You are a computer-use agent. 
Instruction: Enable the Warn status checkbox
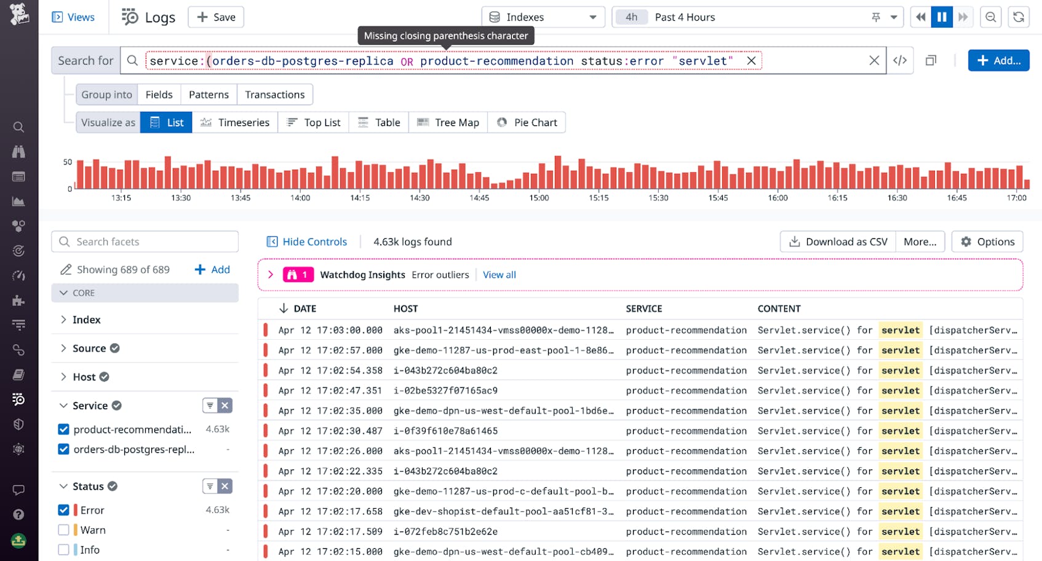click(63, 529)
